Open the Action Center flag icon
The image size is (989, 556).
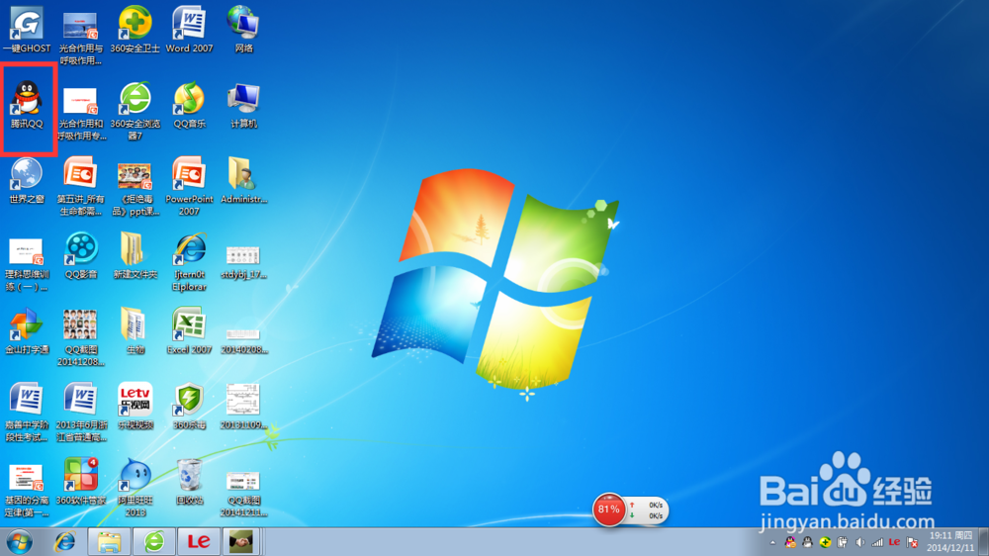[x=912, y=542]
